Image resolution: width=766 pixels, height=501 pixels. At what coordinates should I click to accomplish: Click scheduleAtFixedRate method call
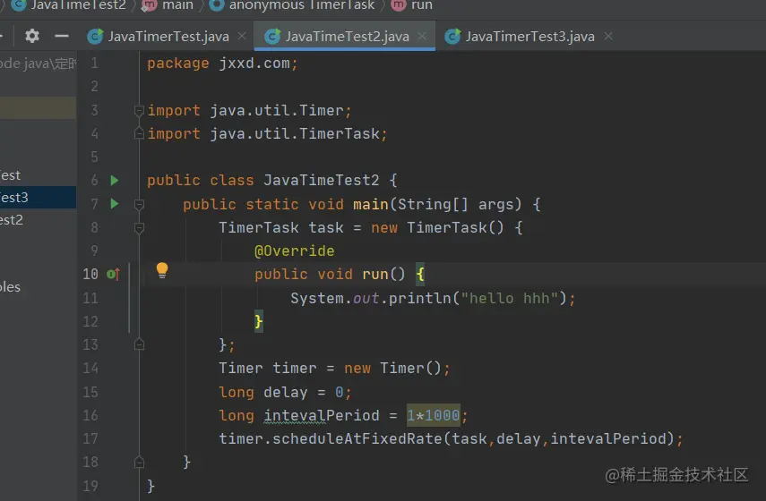pyautogui.click(x=357, y=438)
